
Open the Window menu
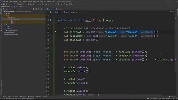[x=49, y=1]
